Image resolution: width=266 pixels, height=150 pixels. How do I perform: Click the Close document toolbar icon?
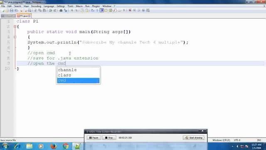[21, 10]
